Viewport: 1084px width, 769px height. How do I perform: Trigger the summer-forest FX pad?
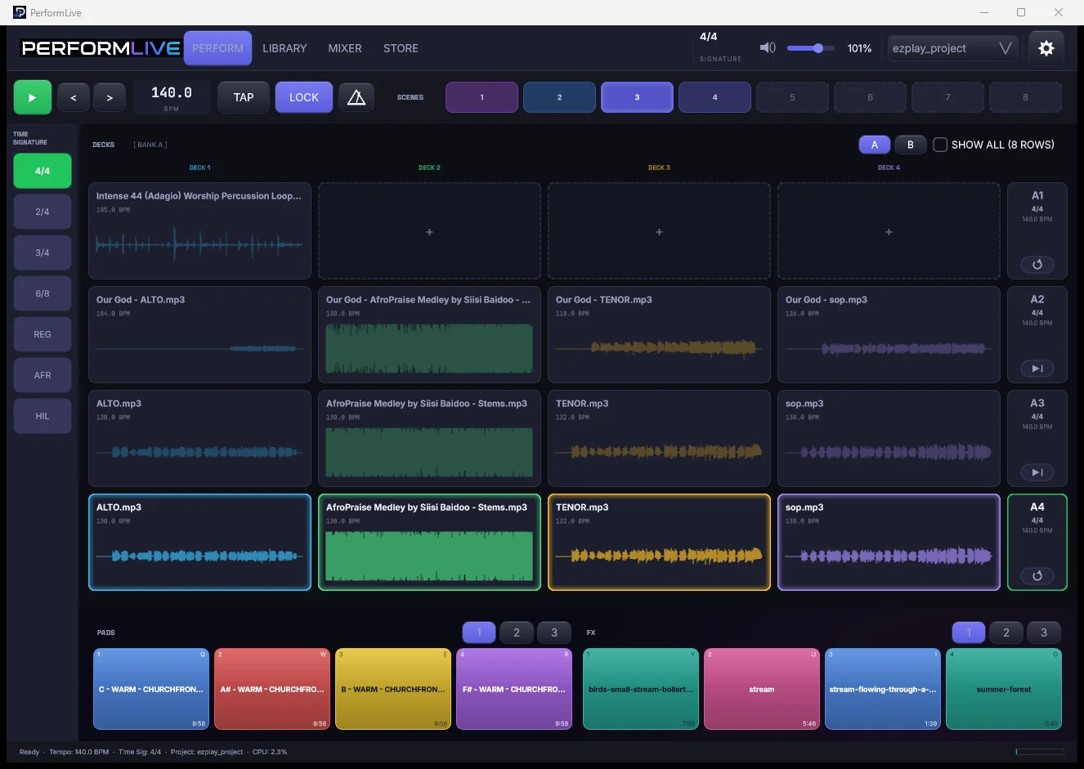click(1004, 689)
